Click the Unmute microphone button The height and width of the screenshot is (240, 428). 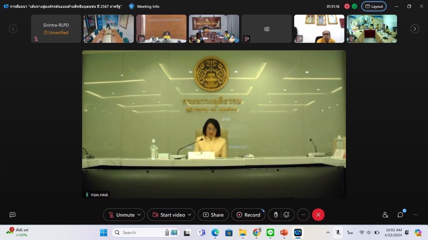pyautogui.click(x=121, y=215)
